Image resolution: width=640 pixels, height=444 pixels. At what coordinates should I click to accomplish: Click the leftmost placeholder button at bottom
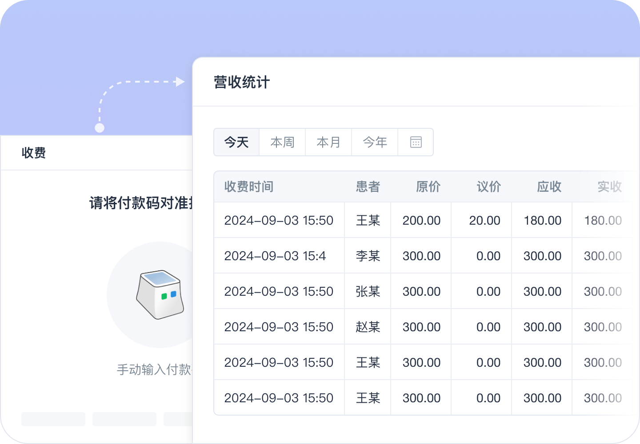tap(53, 419)
